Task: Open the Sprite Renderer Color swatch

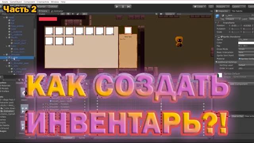Action: 246,43
